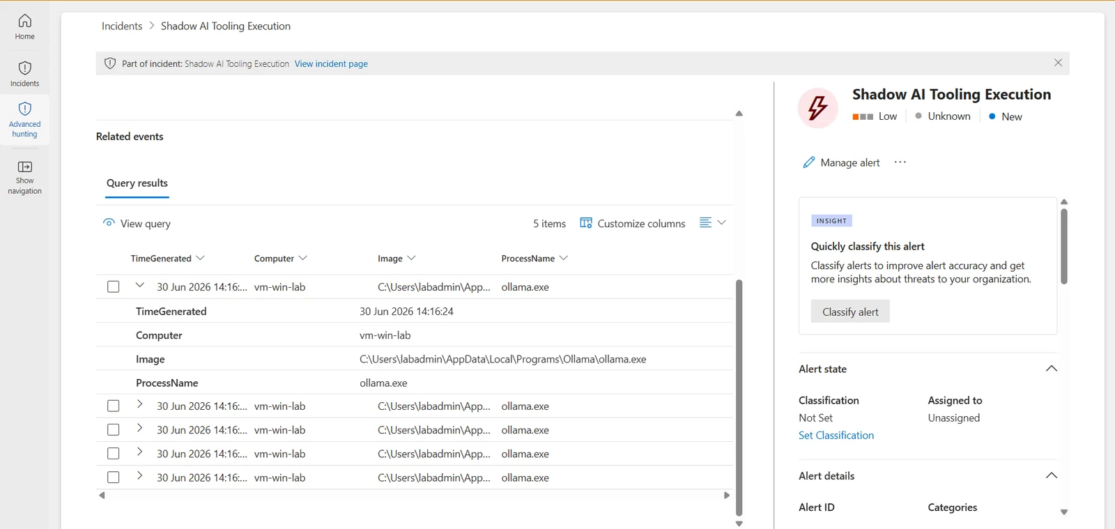
Task: Click Shadow AI Tooling Execution breadcrumb
Action: click(x=226, y=26)
